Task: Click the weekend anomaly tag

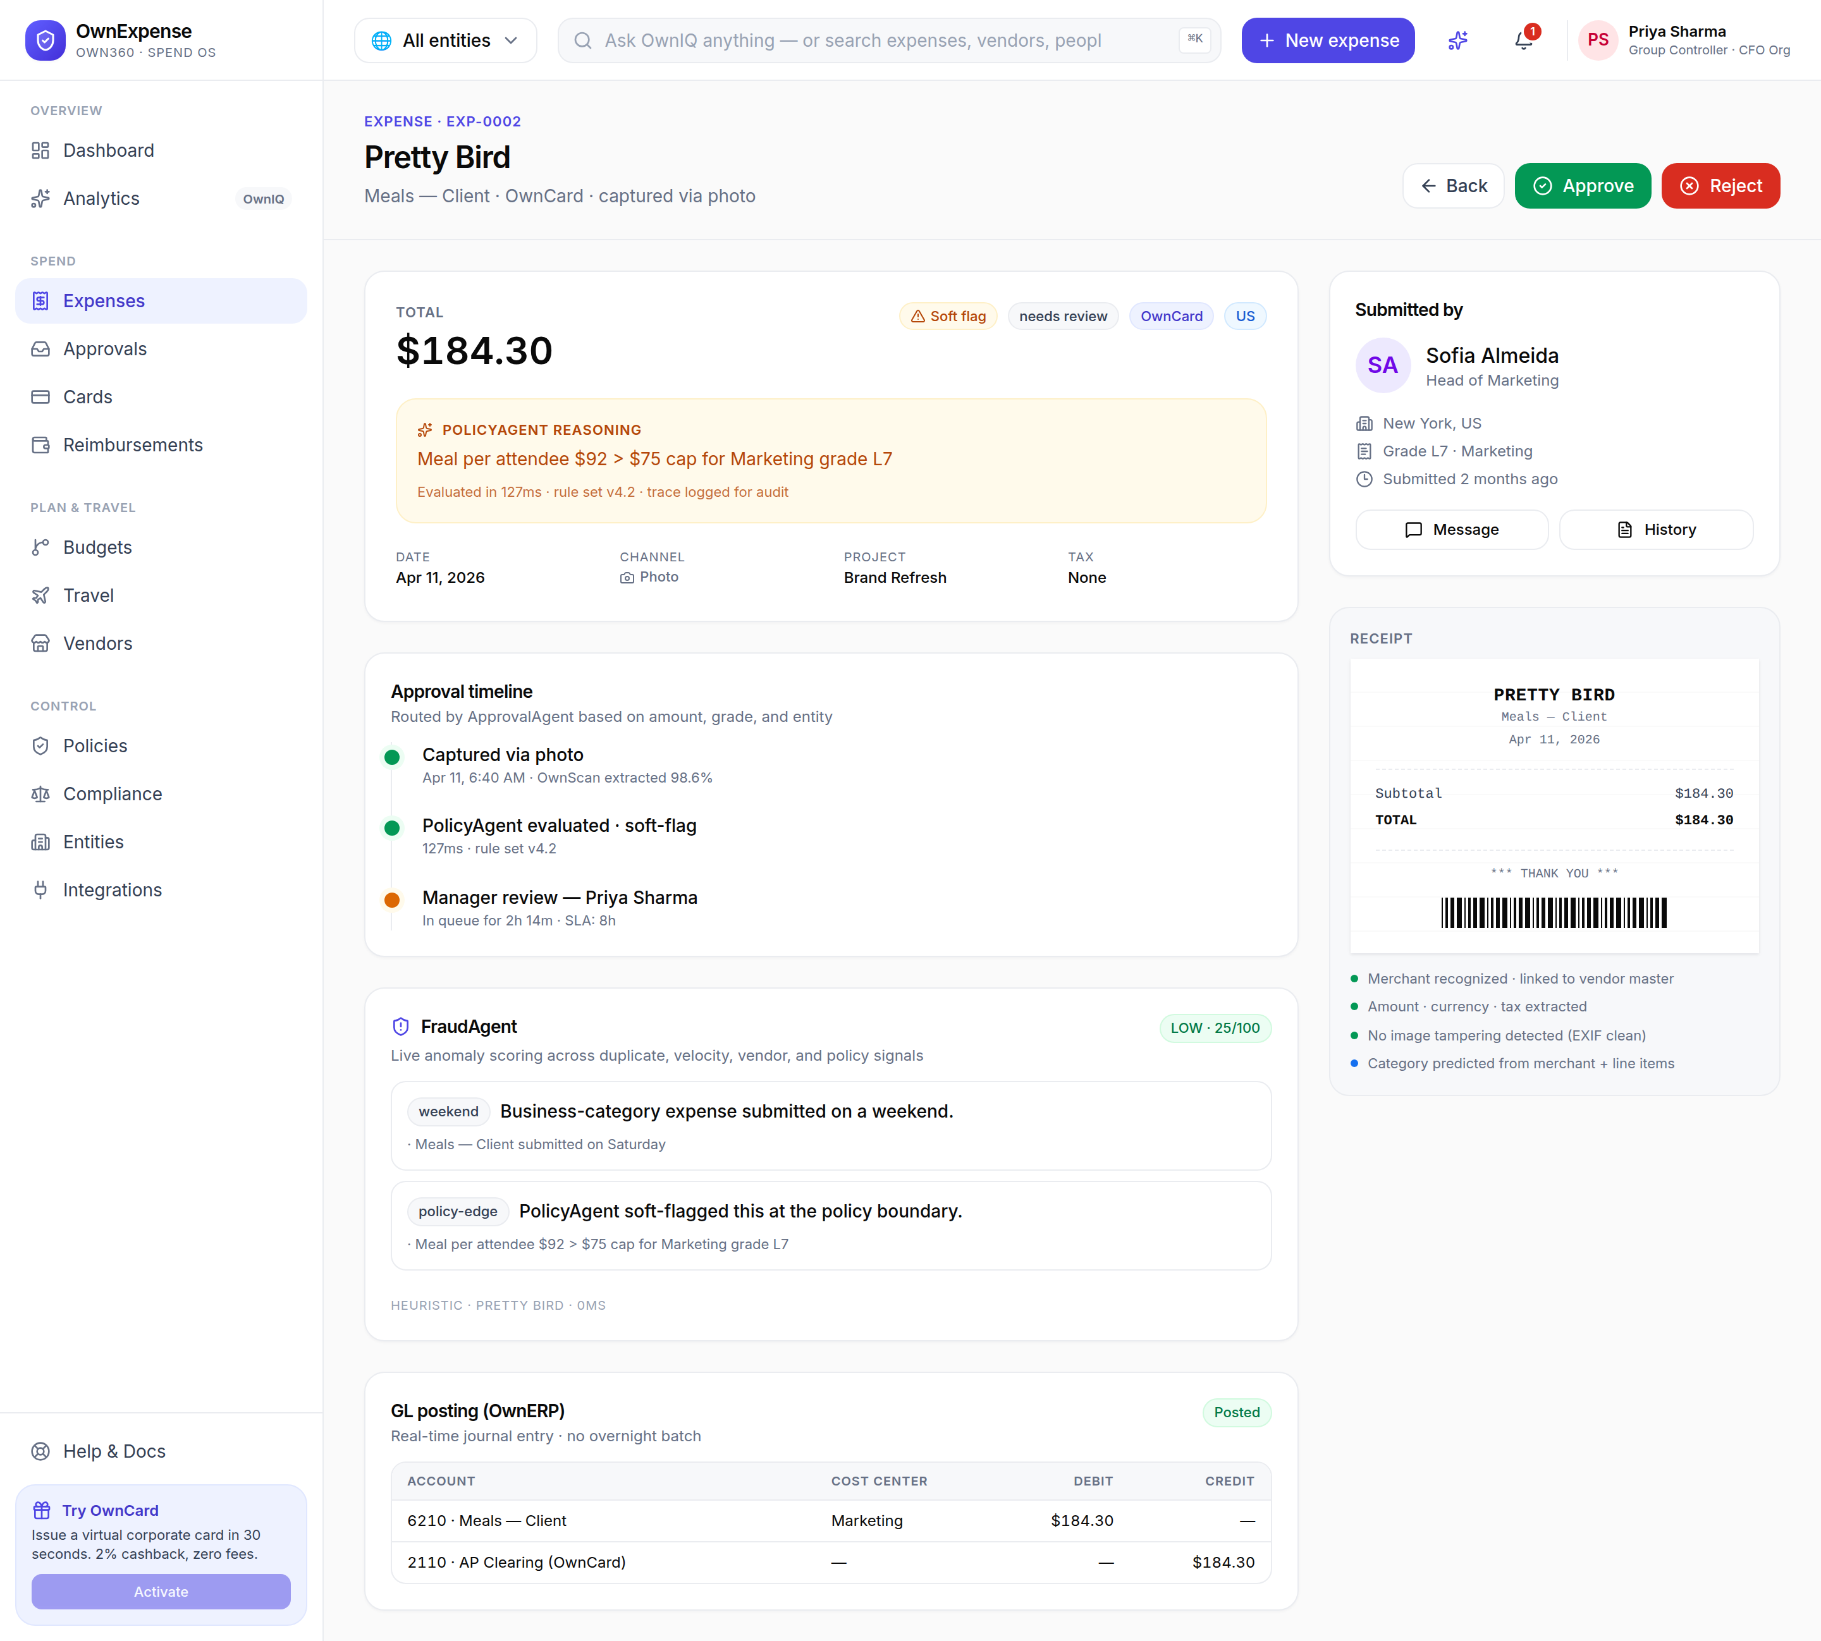Action: [448, 1112]
